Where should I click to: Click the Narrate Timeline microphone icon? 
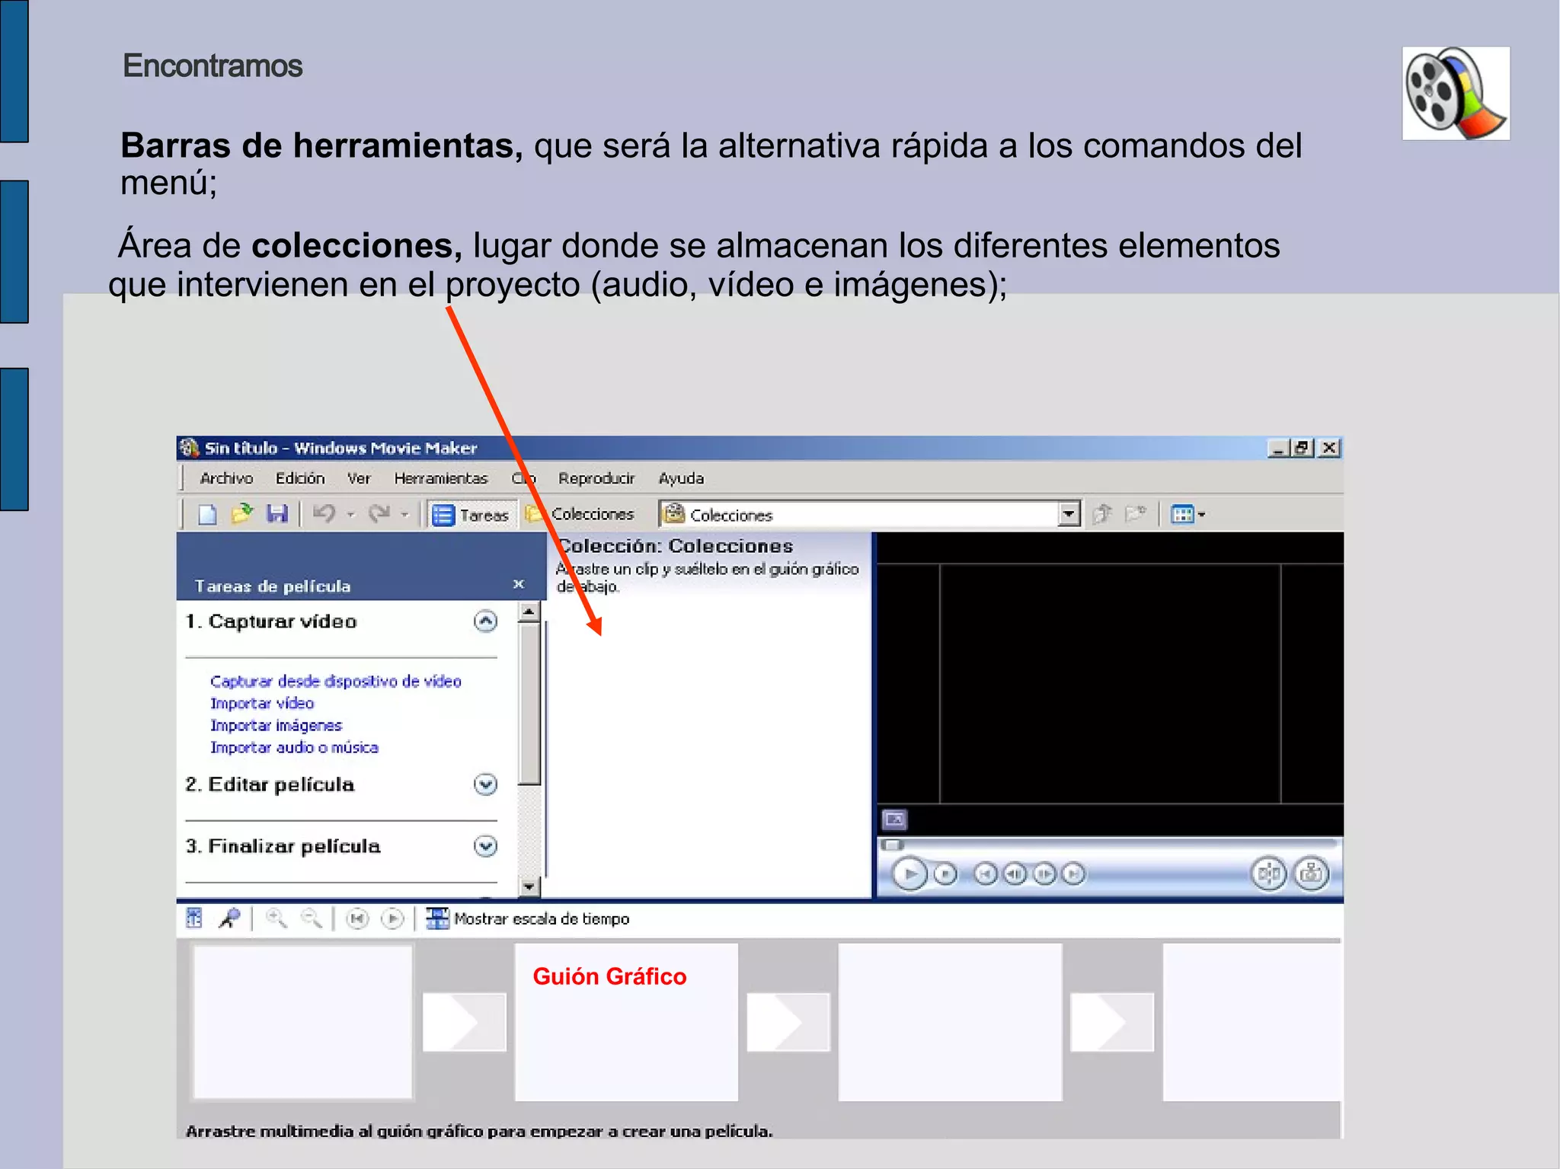pyautogui.click(x=229, y=918)
